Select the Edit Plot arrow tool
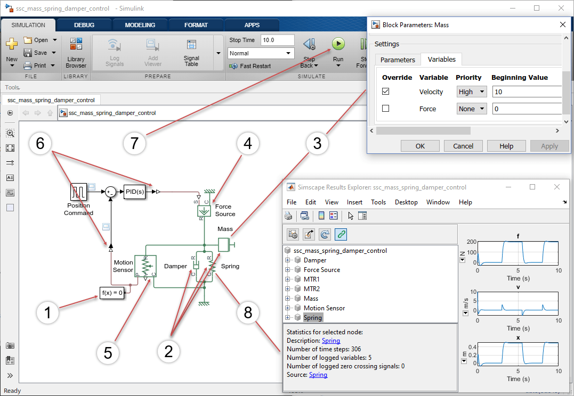 point(351,216)
